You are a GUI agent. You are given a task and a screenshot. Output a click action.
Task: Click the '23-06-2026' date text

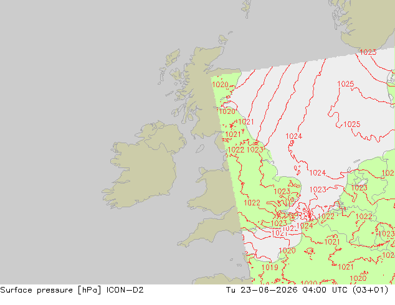(269, 290)
